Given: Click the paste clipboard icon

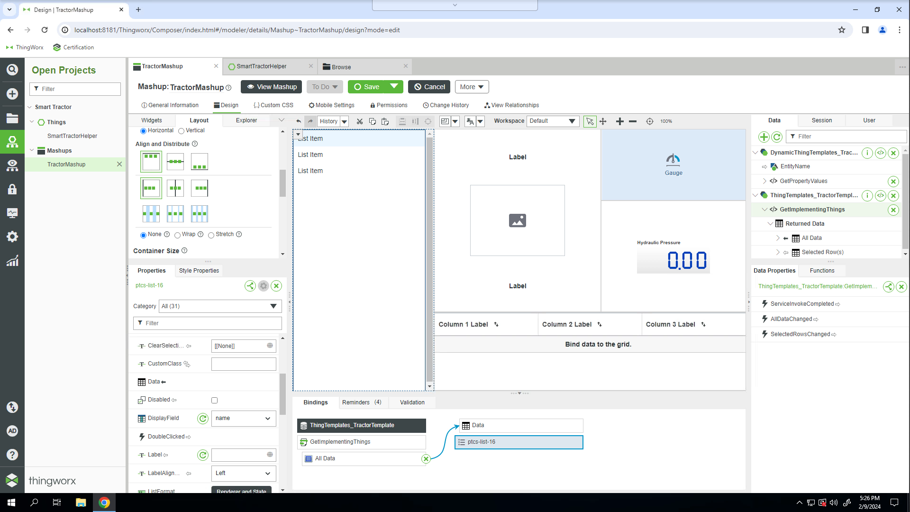Looking at the screenshot, I should (x=385, y=121).
